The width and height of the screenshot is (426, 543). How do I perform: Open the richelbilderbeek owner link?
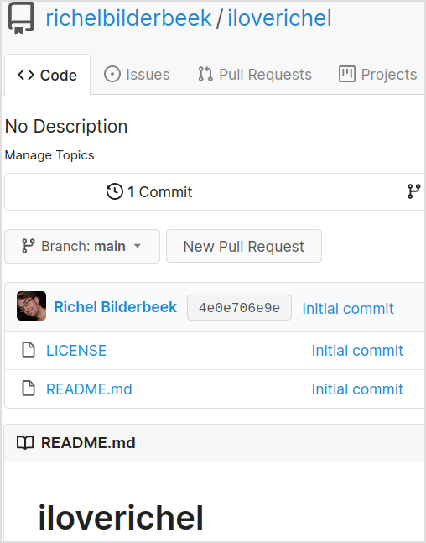click(x=128, y=18)
